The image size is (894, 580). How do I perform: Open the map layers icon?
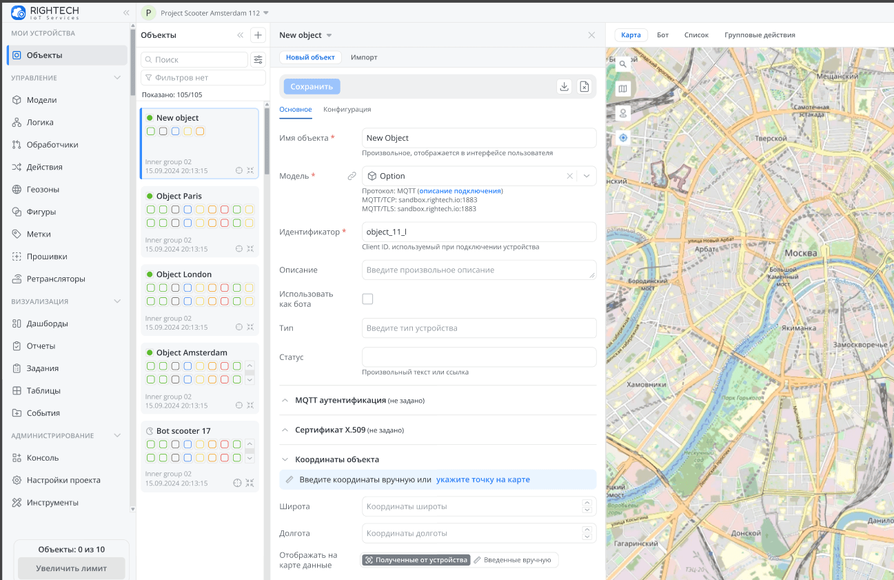[622, 88]
